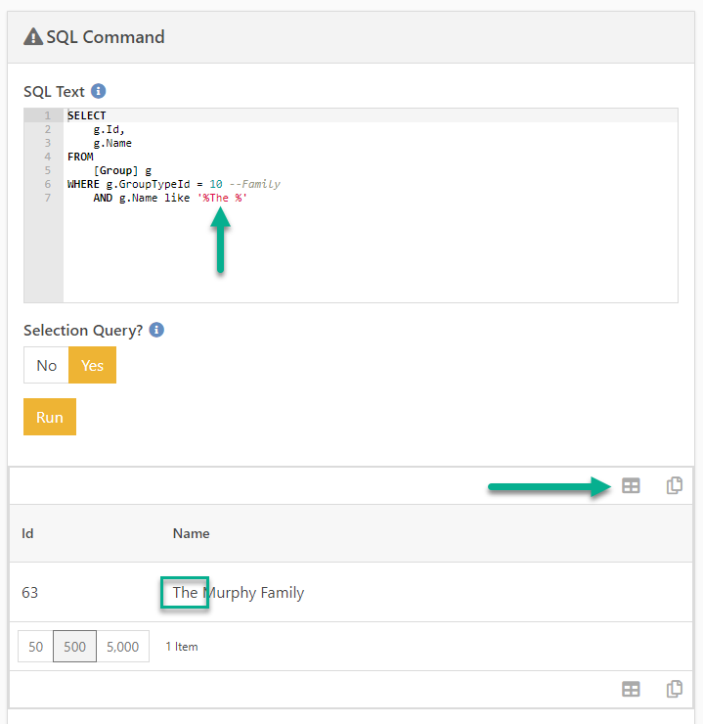The image size is (703, 724).
Task: Click the Id value 63 cell
Action: pos(30,592)
